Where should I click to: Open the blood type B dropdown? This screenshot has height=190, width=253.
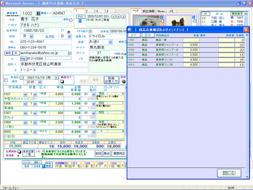70,36
